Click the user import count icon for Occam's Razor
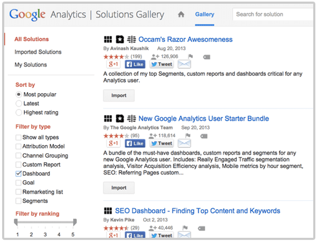 click(155, 57)
